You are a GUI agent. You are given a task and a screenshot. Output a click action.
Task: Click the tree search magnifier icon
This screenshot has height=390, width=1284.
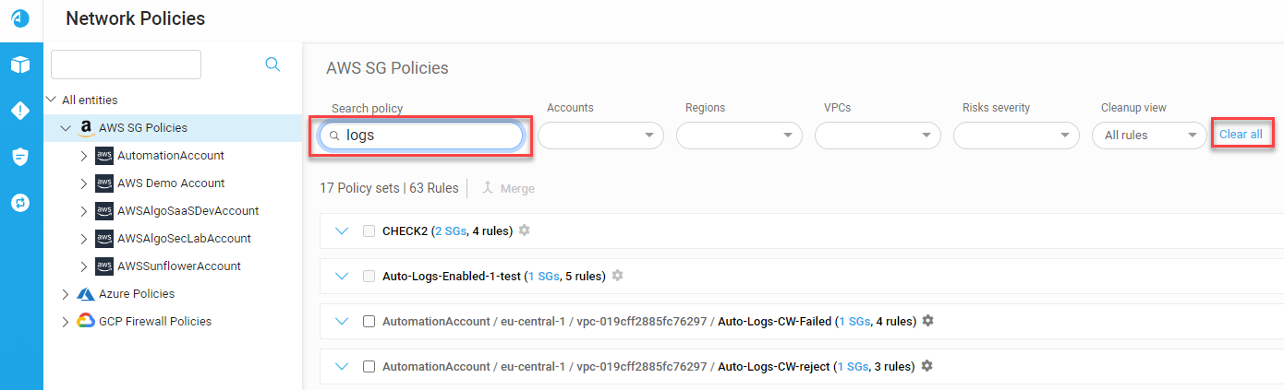[x=273, y=65]
